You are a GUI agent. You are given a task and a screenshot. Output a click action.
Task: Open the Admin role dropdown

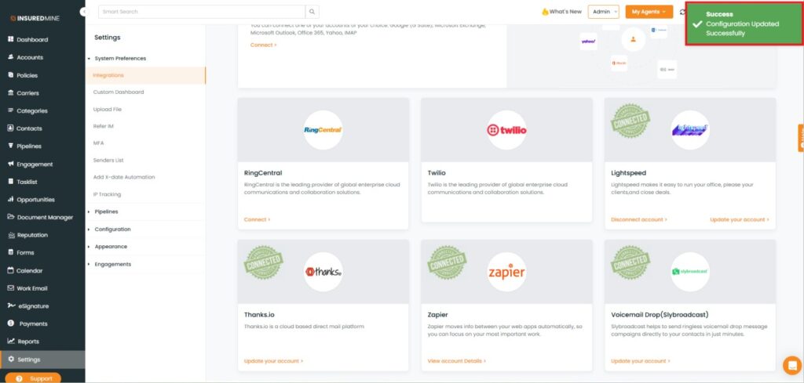pos(604,12)
